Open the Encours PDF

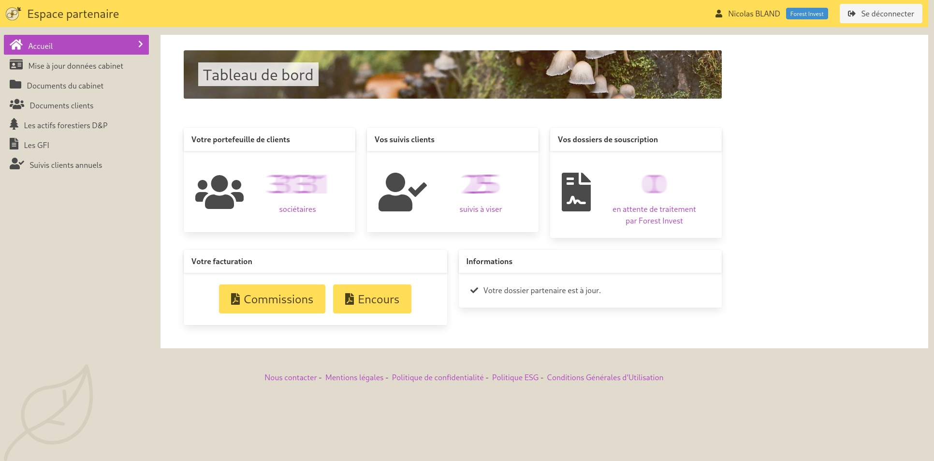click(x=372, y=298)
